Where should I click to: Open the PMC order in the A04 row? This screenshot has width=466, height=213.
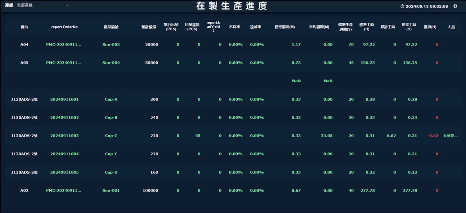63,45
